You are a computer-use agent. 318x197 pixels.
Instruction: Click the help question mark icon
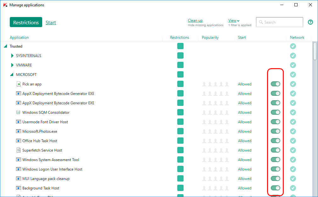pyautogui.click(x=310, y=22)
